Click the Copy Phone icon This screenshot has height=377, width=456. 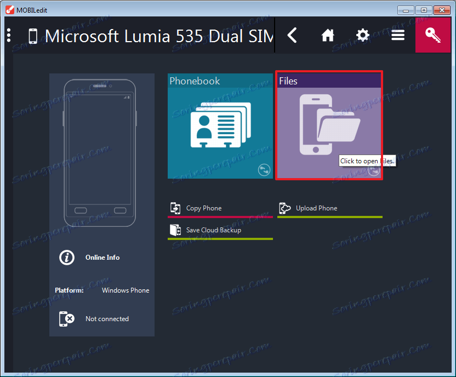175,208
